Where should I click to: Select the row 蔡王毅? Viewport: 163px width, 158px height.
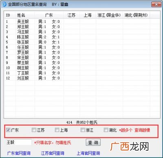coord(82,63)
